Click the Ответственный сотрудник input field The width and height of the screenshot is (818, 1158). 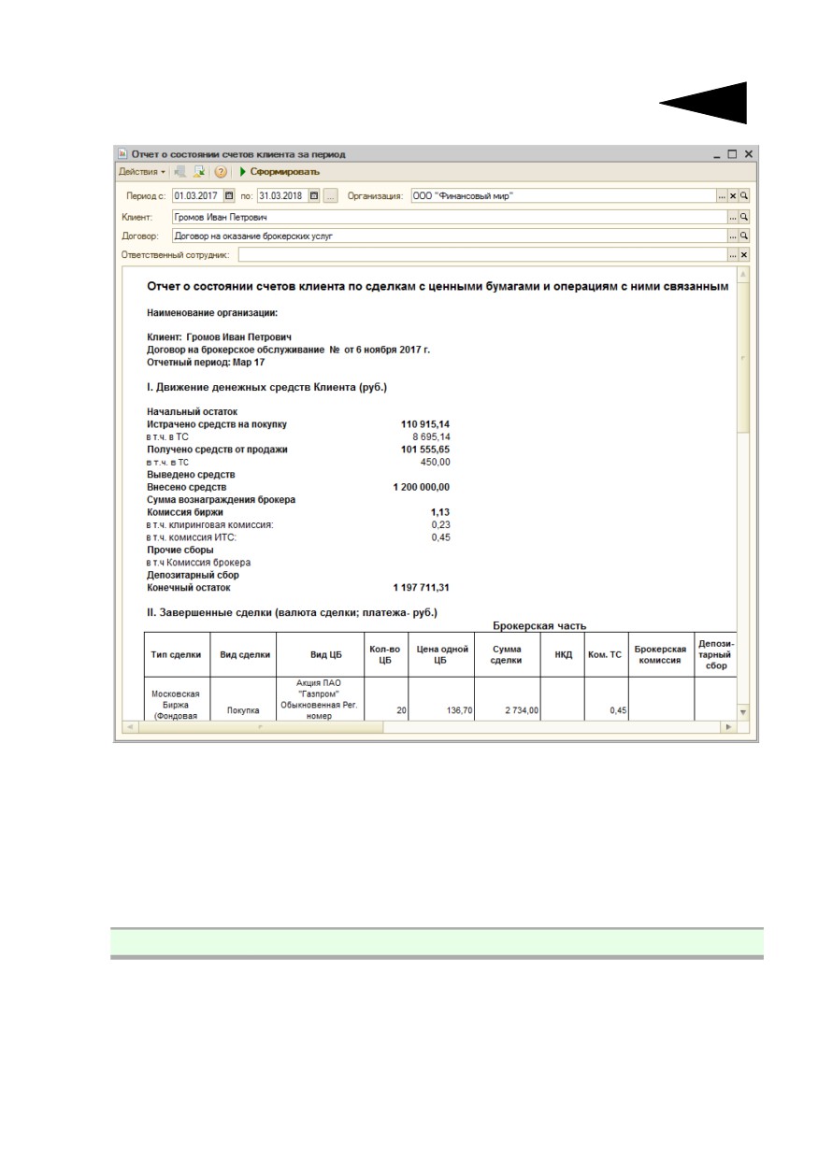482,255
